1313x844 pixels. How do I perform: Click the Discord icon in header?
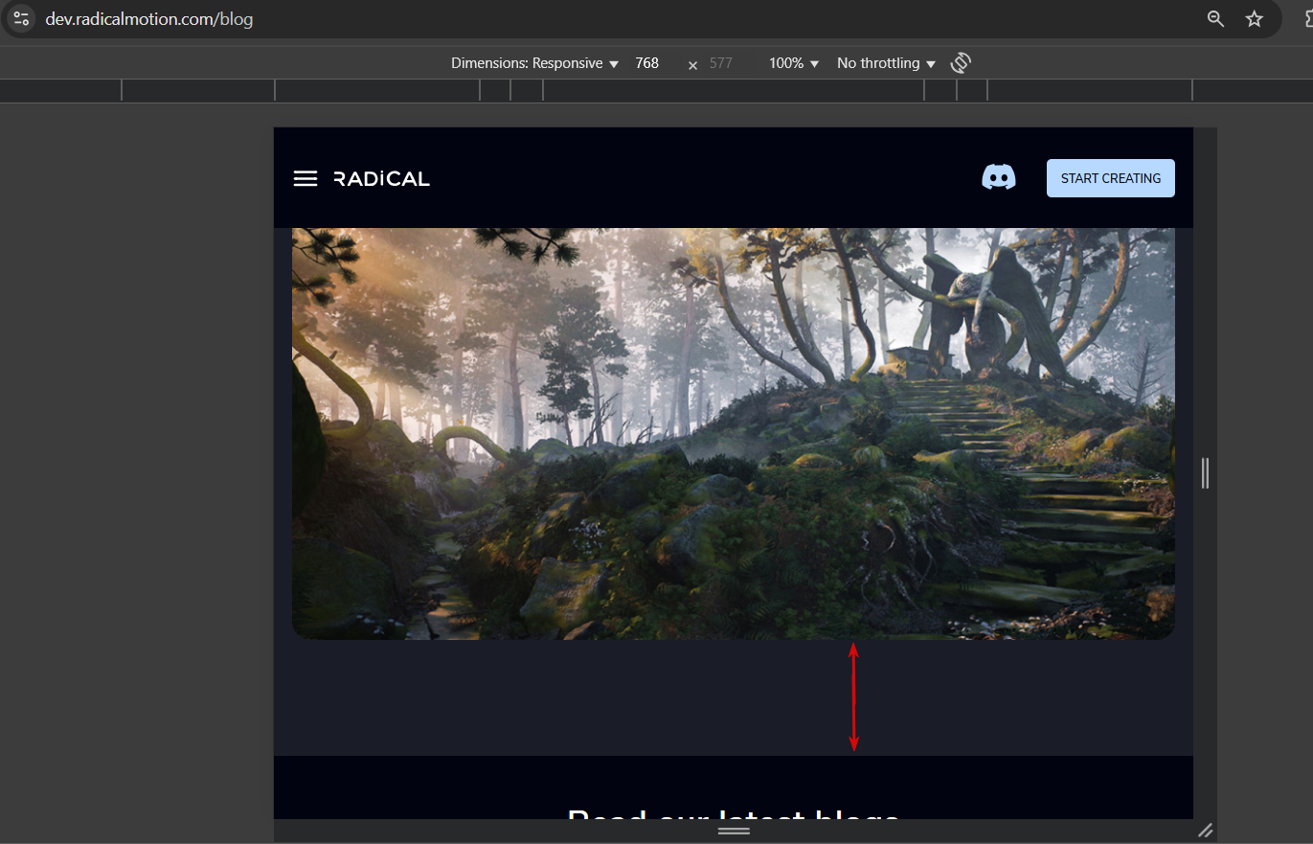pyautogui.click(x=999, y=177)
